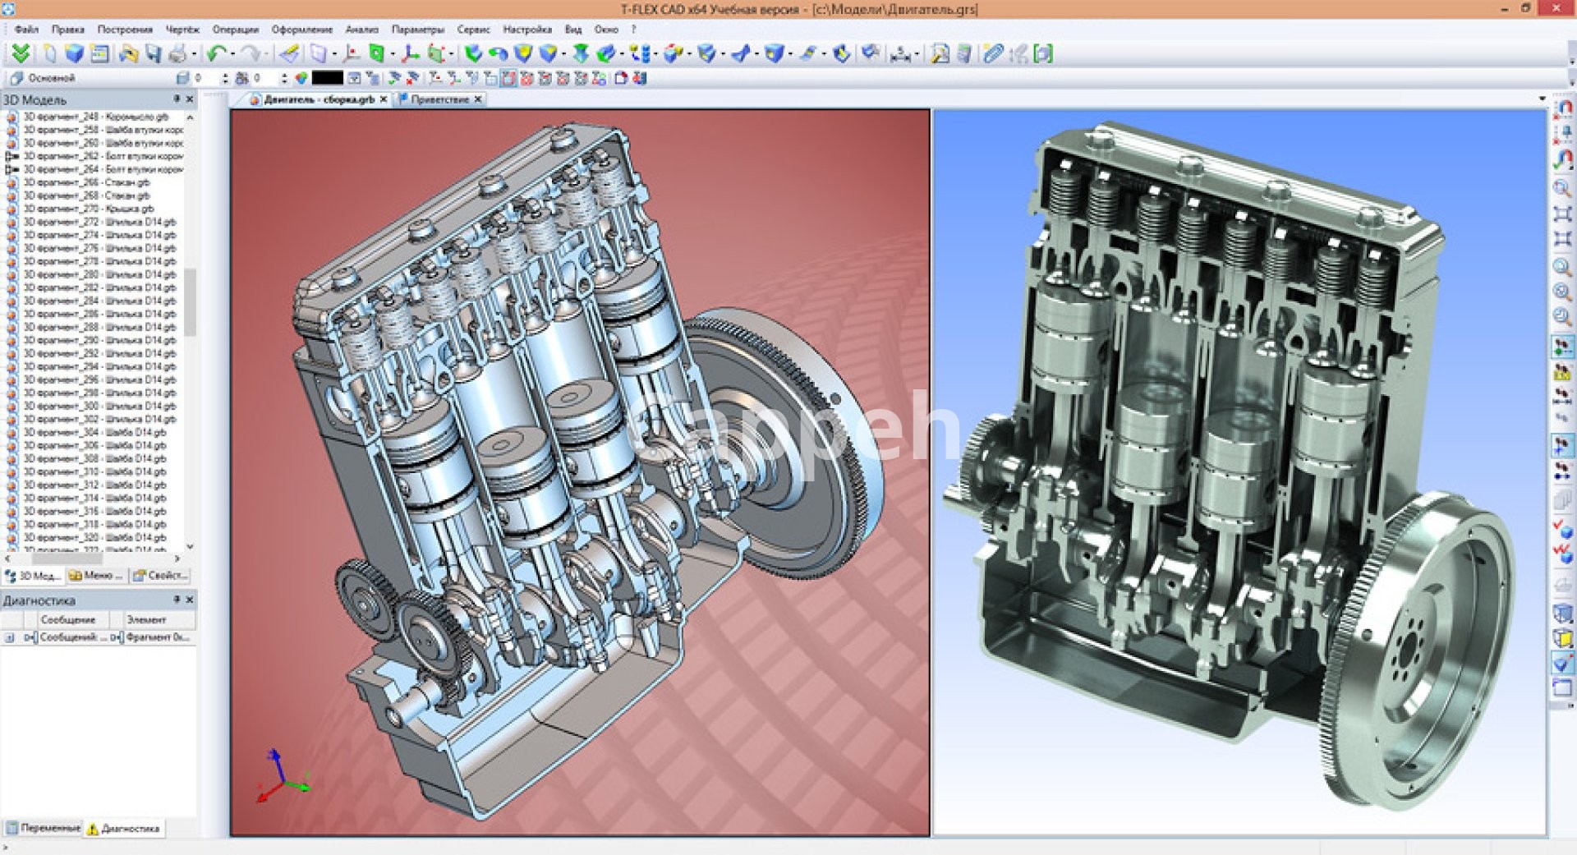Toggle auto-hide pin on Диагностика panel
Screen dimensions: 1577x855
point(176,600)
